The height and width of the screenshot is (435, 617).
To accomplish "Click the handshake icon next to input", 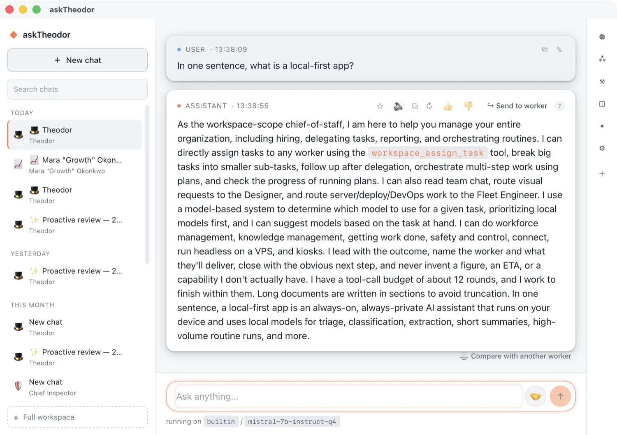I will [x=536, y=396].
